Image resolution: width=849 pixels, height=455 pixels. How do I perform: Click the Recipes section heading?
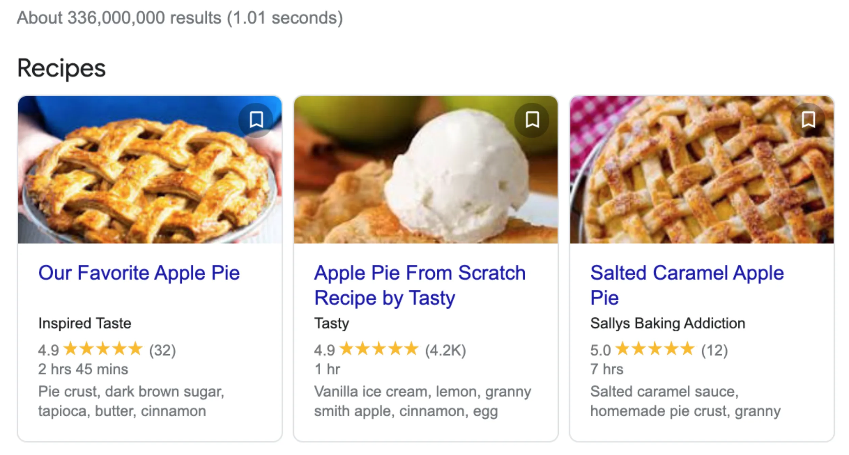pos(61,69)
